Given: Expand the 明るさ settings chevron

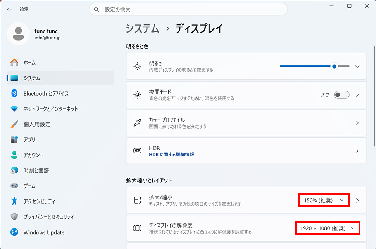Looking at the screenshot, I should click(x=357, y=66).
